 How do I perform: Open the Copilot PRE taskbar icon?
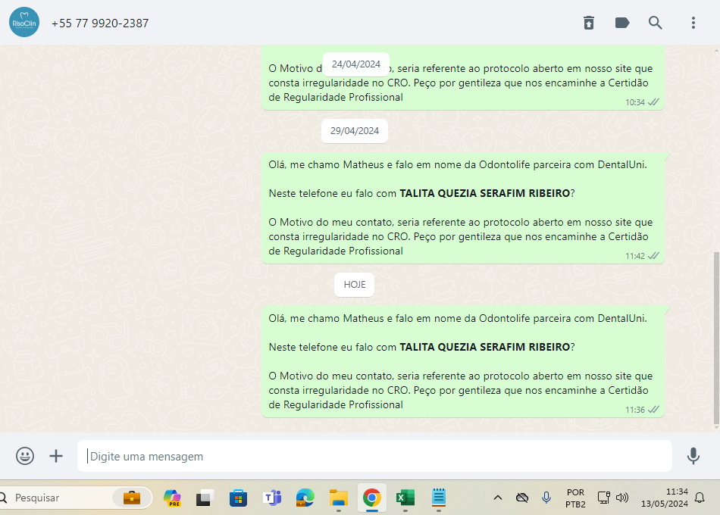pyautogui.click(x=172, y=498)
